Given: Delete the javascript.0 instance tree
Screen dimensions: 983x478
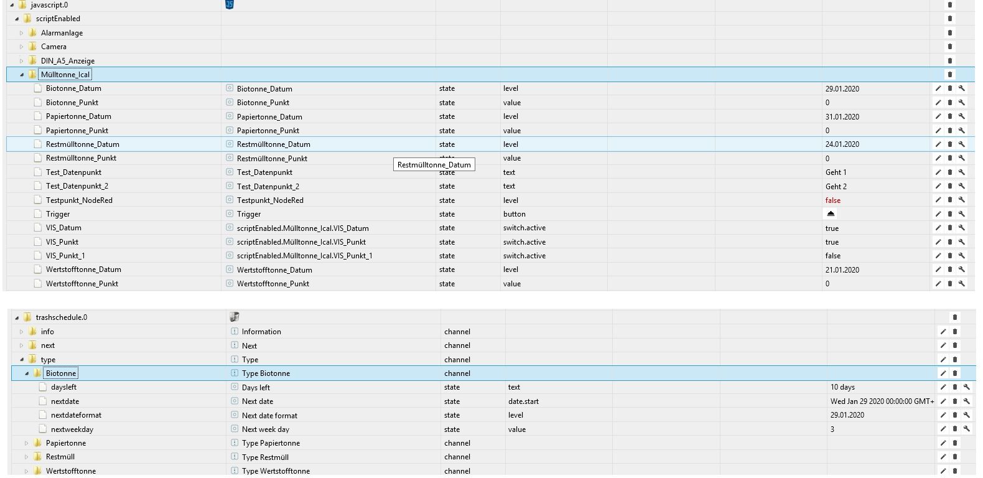Looking at the screenshot, I should tap(950, 4).
